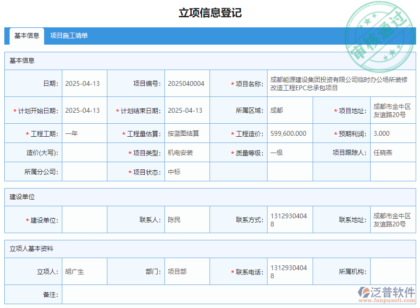Click the 项目跟踪人 value 任晓燕
Viewport: 420px width, 308px height.
389,153
